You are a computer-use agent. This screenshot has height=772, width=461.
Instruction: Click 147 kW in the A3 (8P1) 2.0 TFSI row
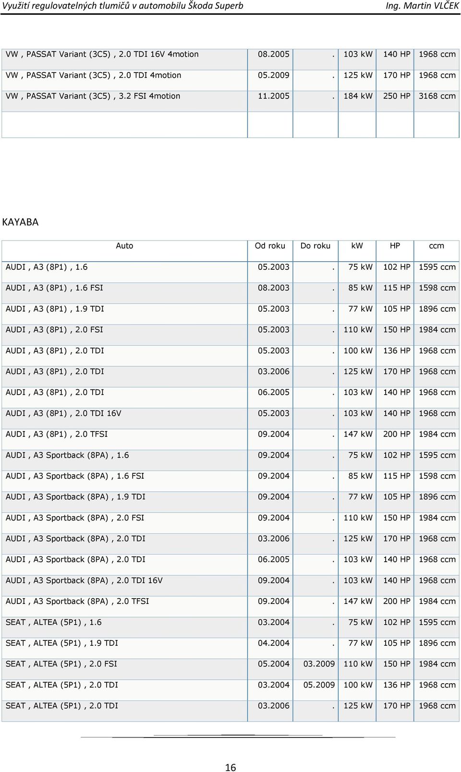click(358, 434)
